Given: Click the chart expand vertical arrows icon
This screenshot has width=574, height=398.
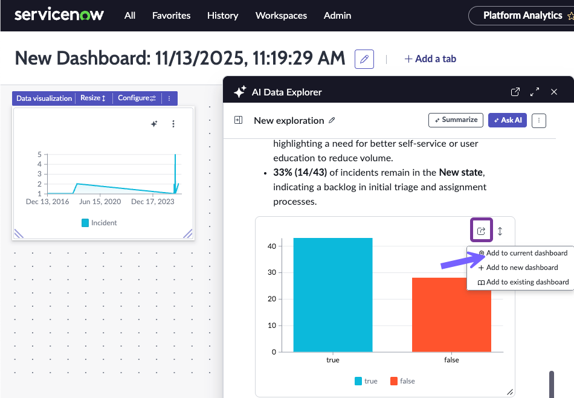Looking at the screenshot, I should (500, 231).
